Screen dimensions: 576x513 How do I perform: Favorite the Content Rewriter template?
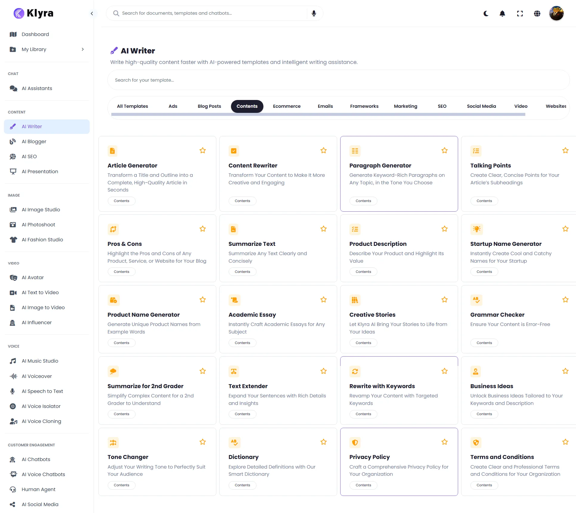point(323,150)
